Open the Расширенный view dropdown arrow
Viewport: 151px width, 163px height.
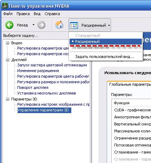pyautogui.click(x=109, y=25)
